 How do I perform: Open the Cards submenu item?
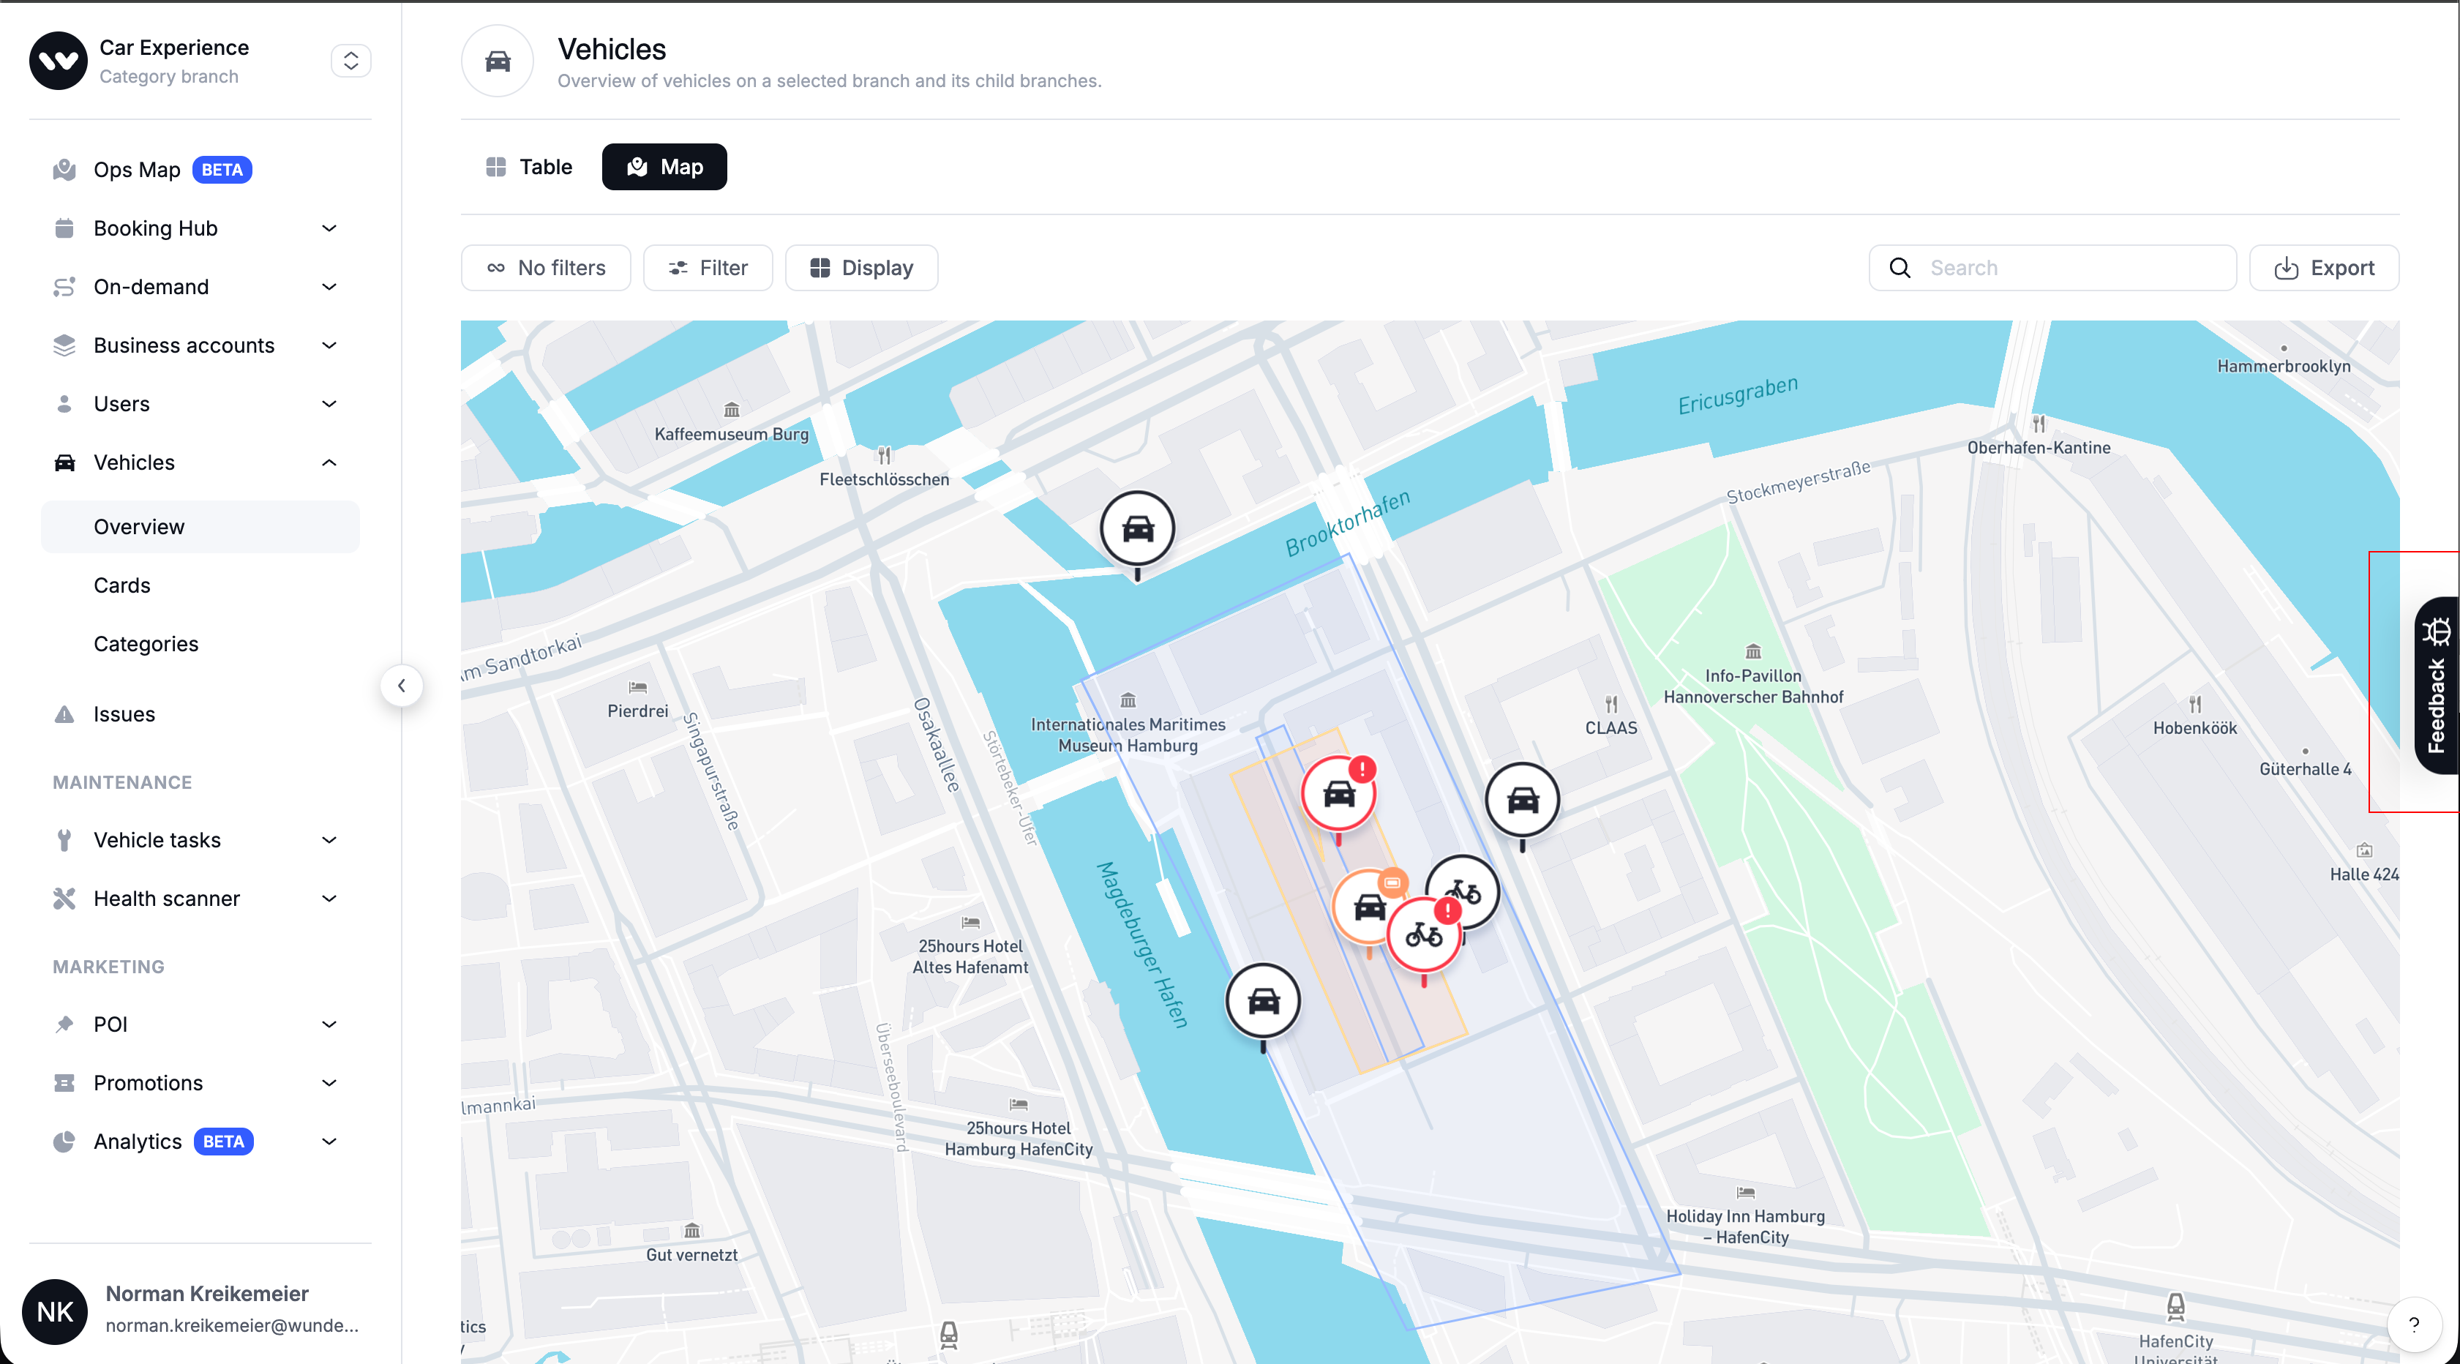click(x=122, y=585)
